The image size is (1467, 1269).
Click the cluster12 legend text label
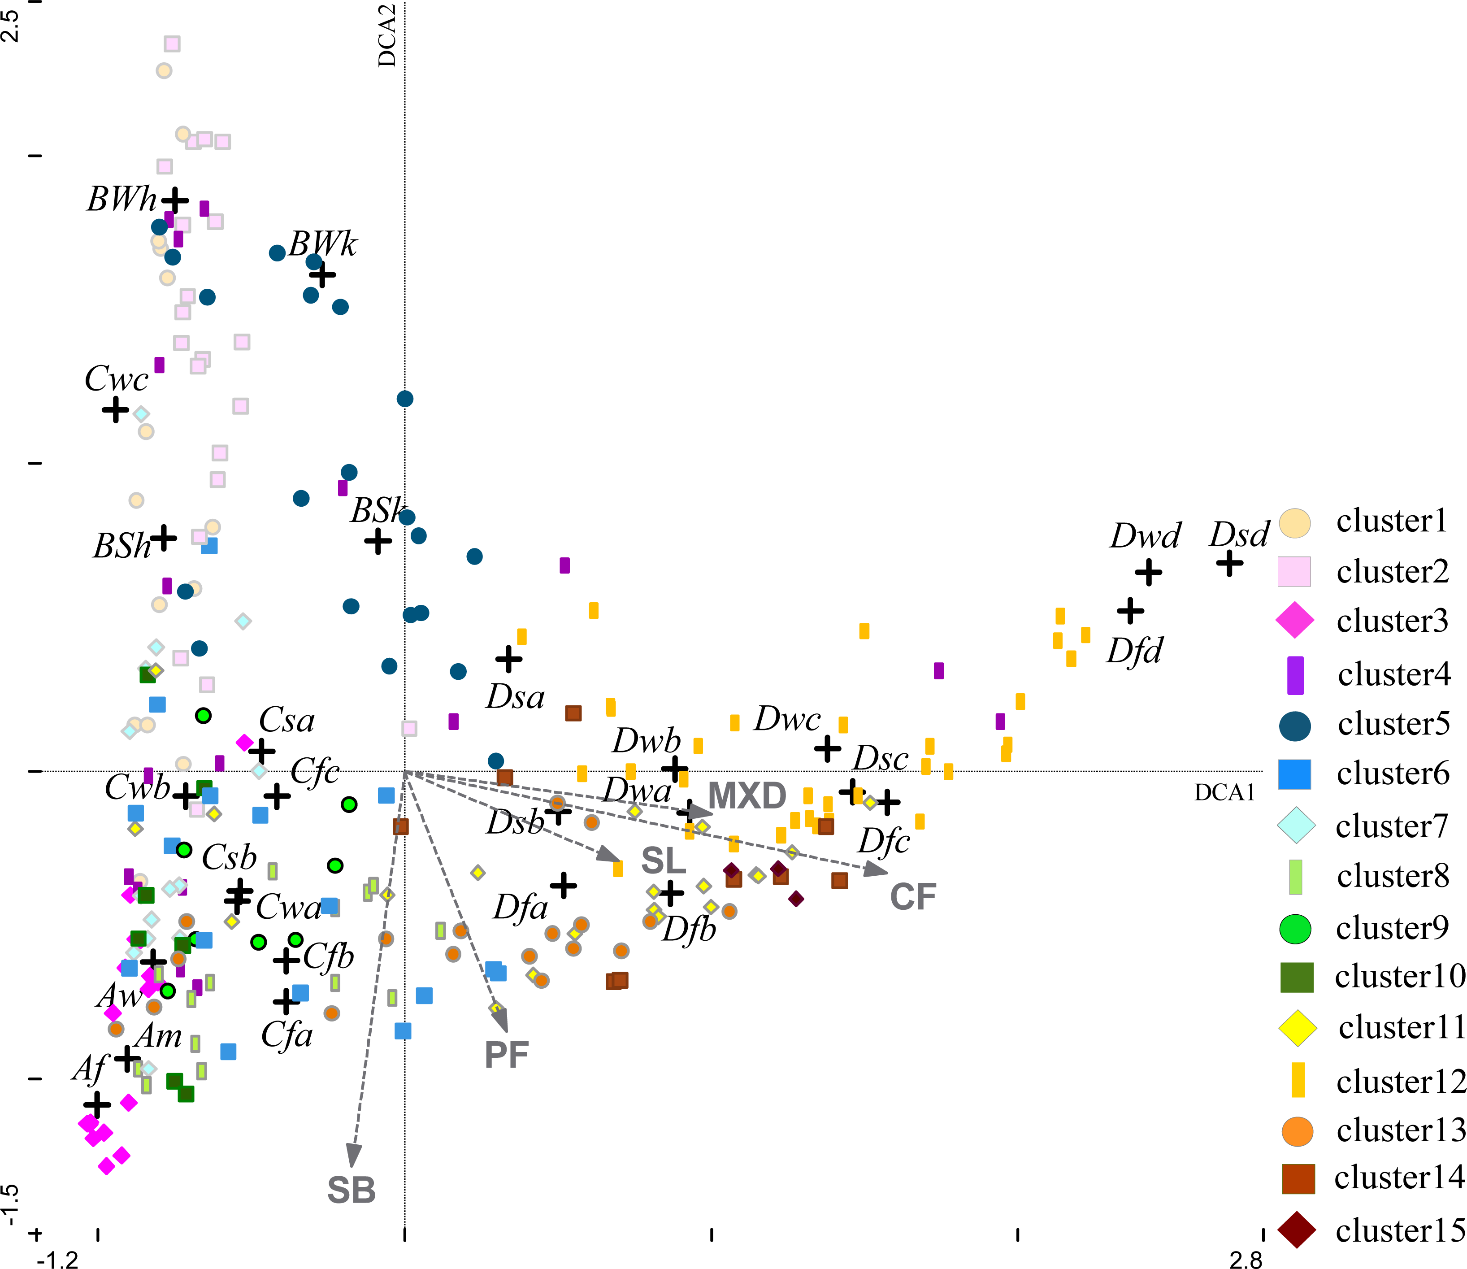[x=1400, y=1082]
